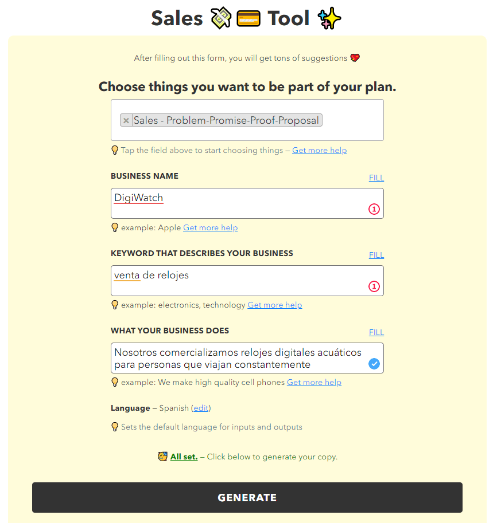497x523 pixels.
Task: Click the red counter icon in Business Name field
Action: tap(374, 209)
